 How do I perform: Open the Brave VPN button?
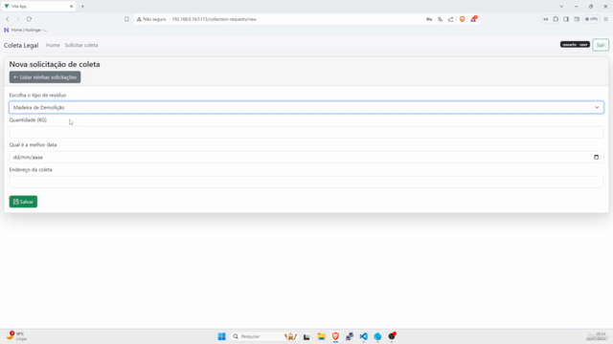[x=591, y=19]
